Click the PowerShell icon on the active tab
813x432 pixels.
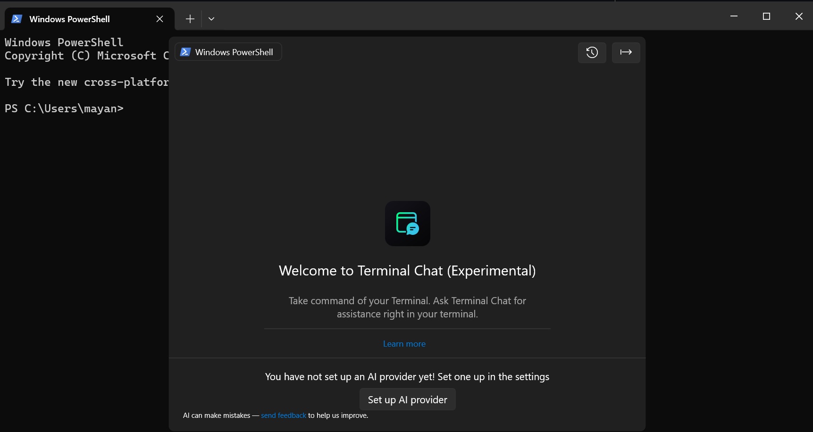click(17, 18)
